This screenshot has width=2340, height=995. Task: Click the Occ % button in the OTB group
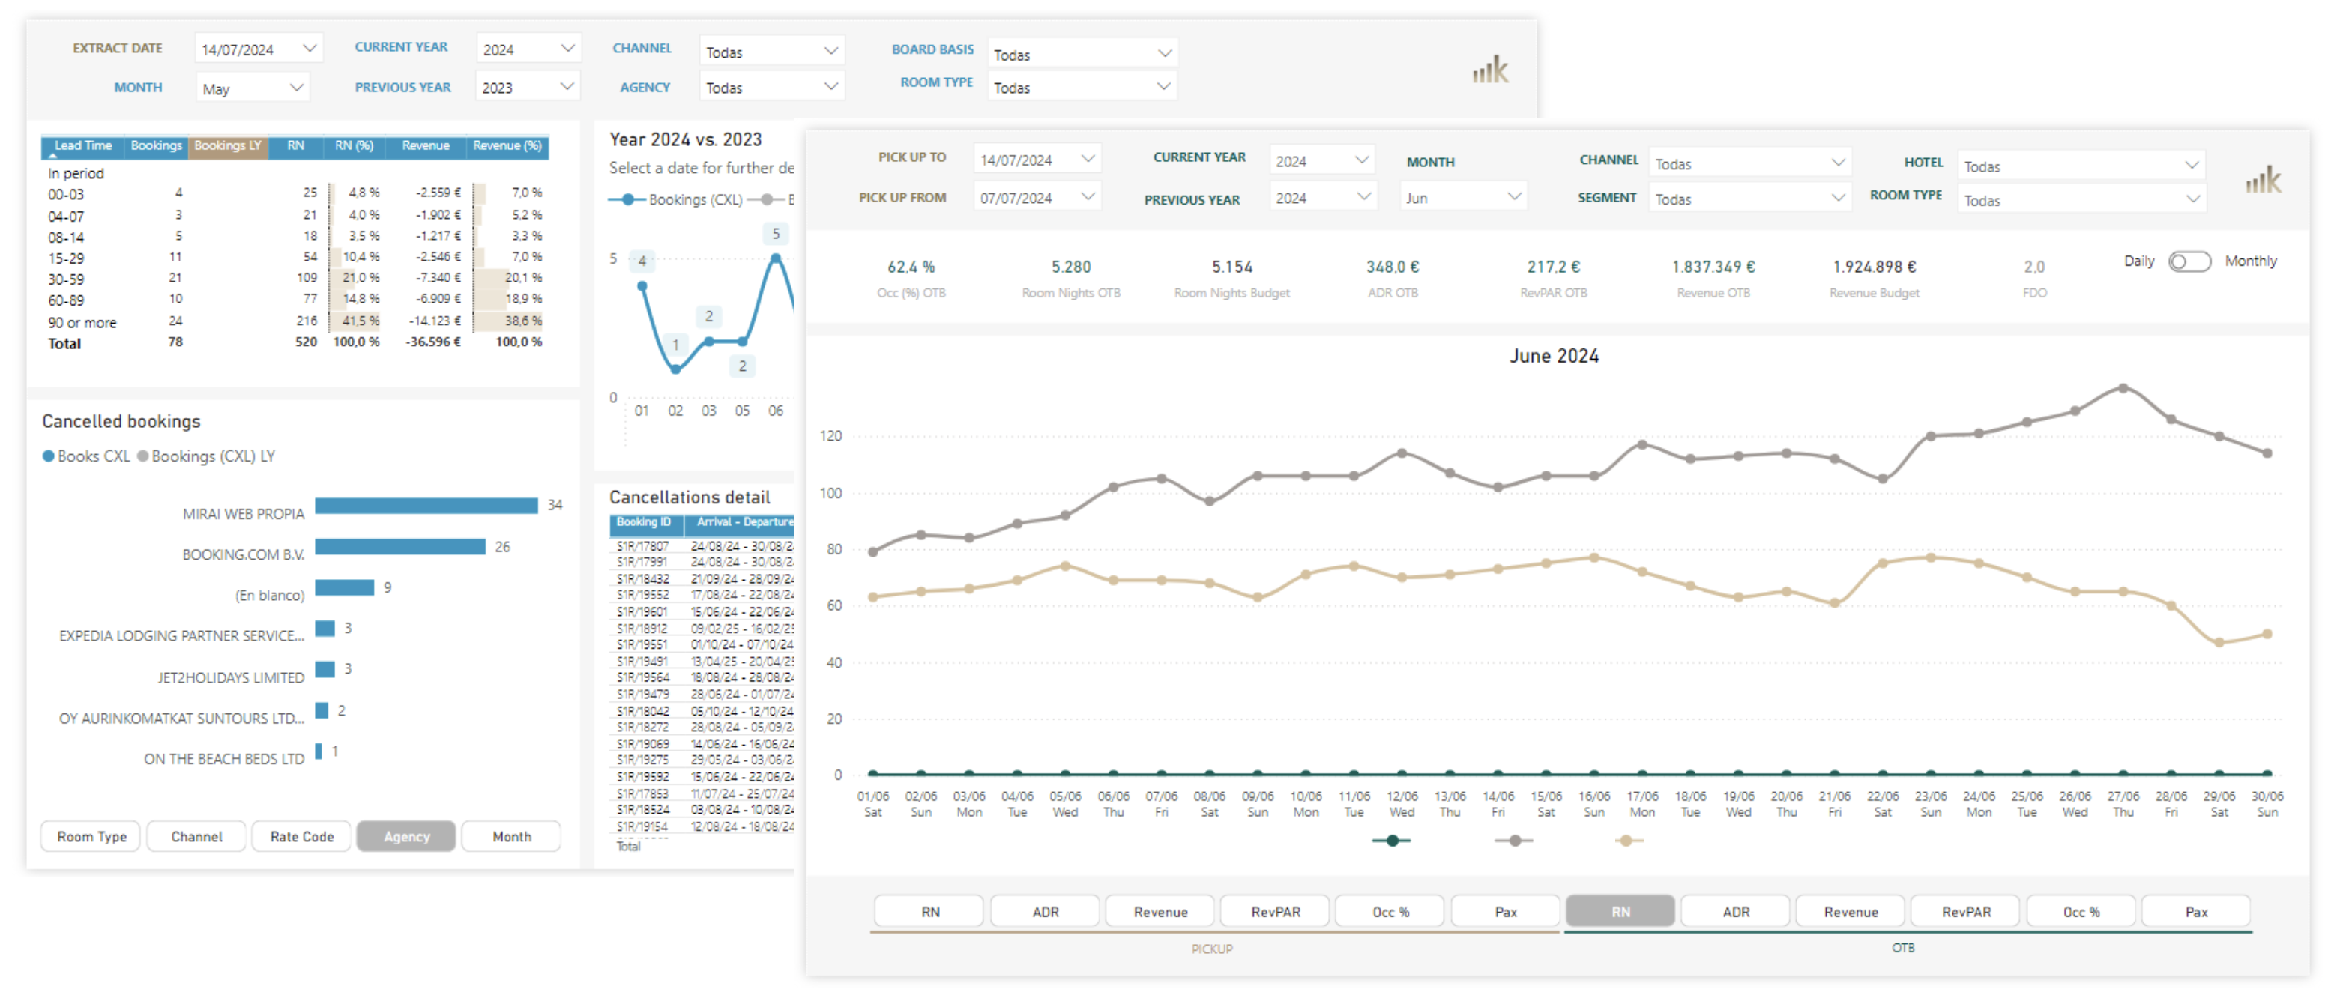(2080, 912)
